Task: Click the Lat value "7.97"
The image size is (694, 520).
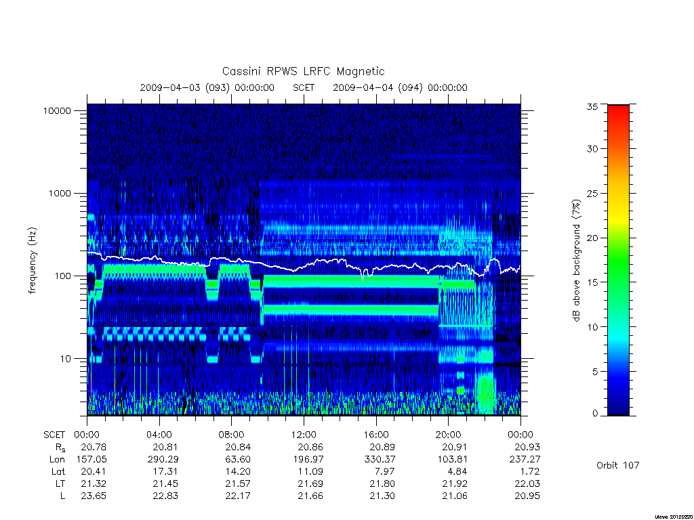Action: (x=385, y=471)
